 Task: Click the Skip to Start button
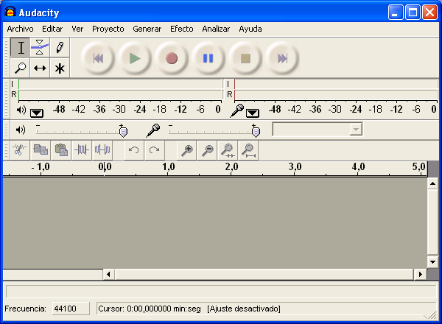point(98,58)
